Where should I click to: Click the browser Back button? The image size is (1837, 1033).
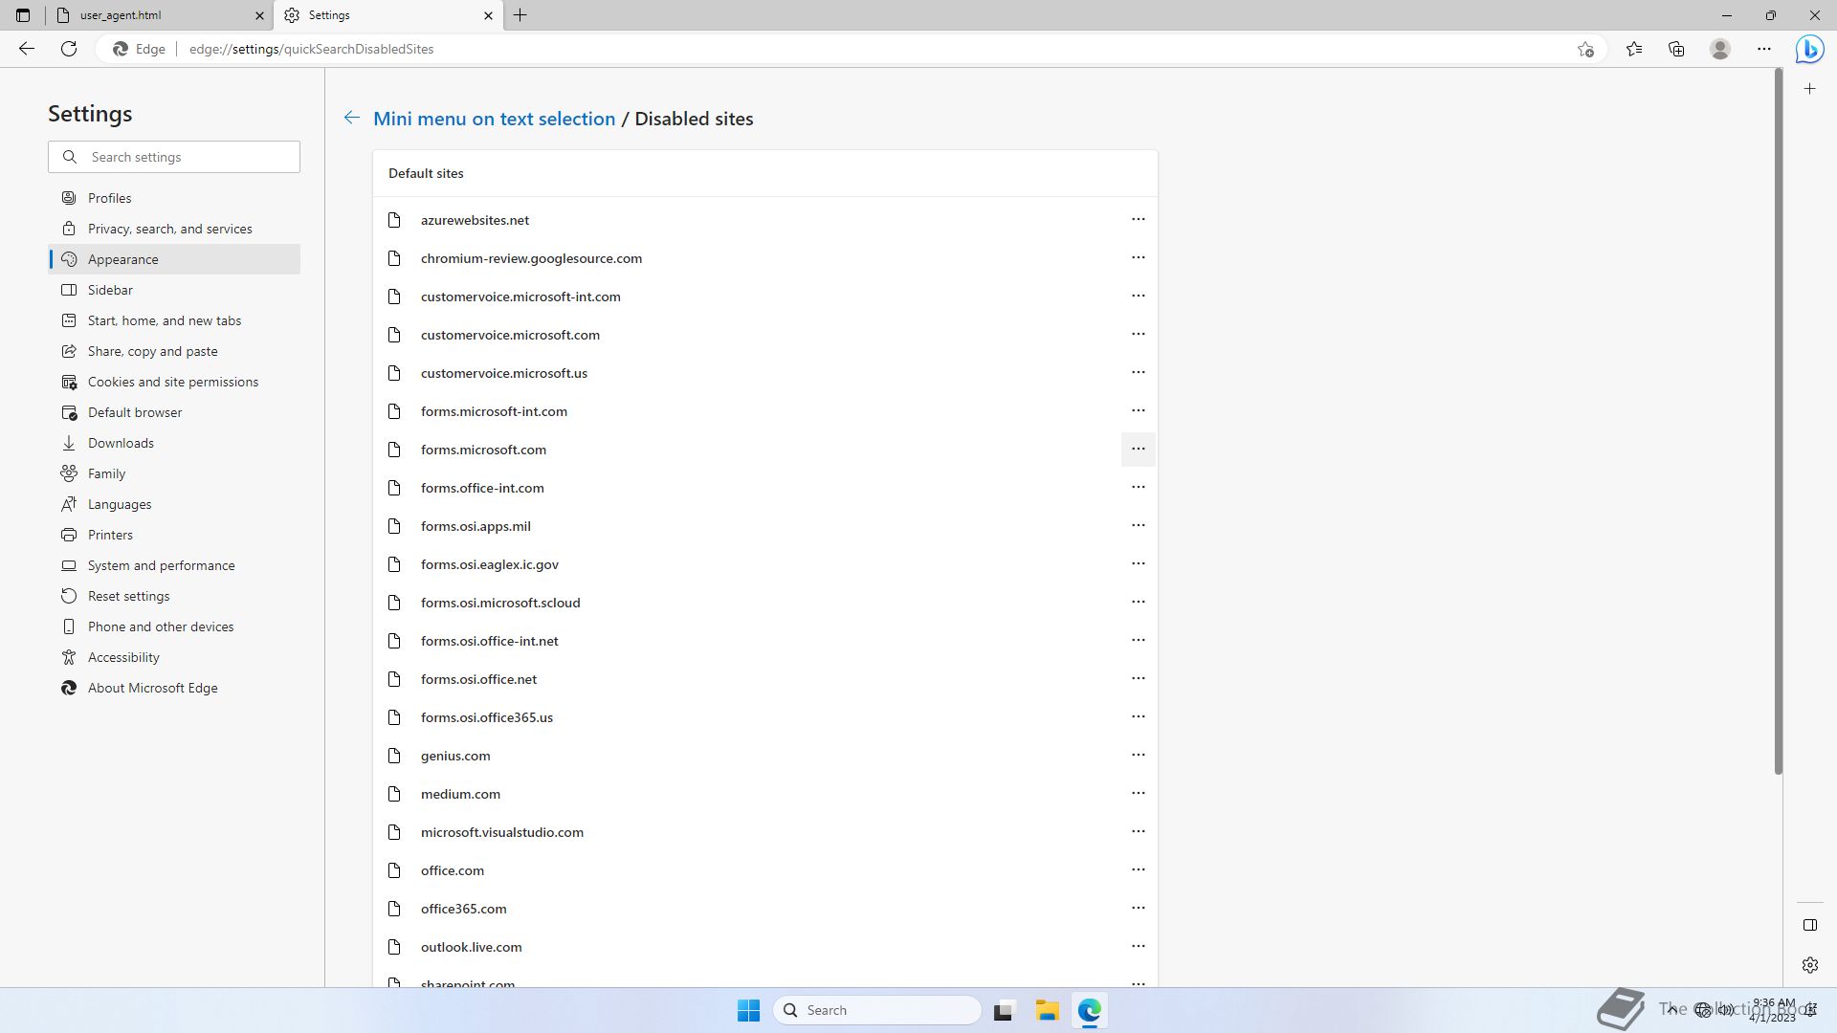pyautogui.click(x=27, y=49)
